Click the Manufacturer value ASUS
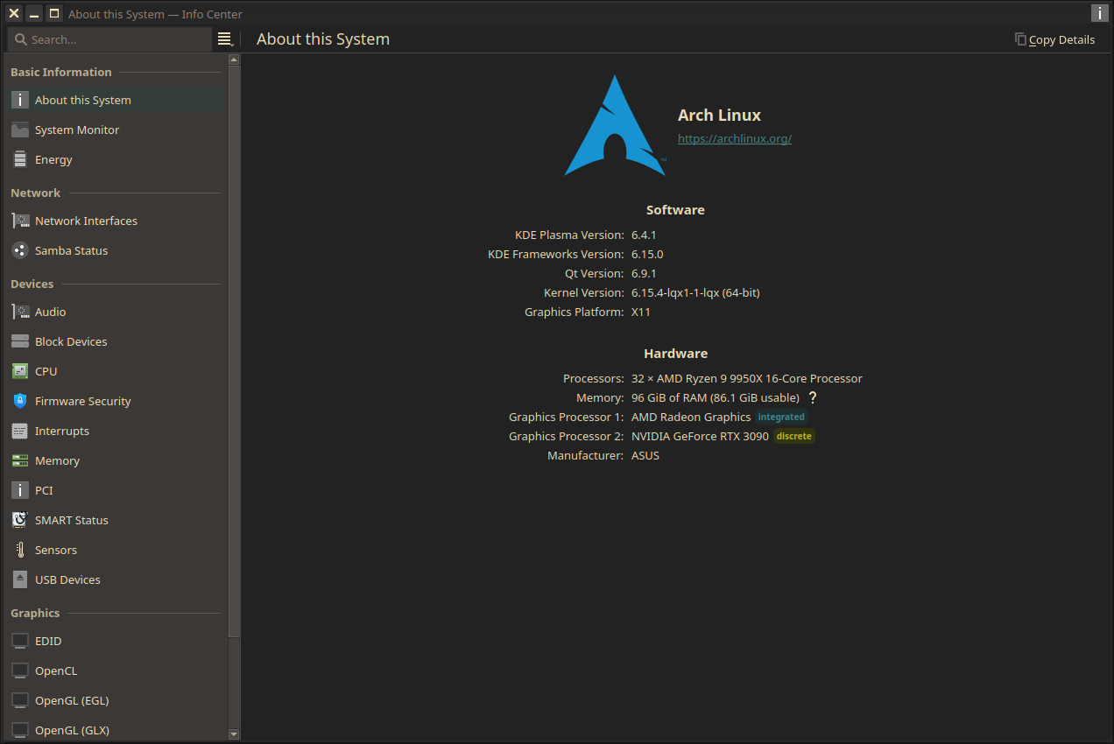Viewport: 1114px width, 744px height. point(645,455)
